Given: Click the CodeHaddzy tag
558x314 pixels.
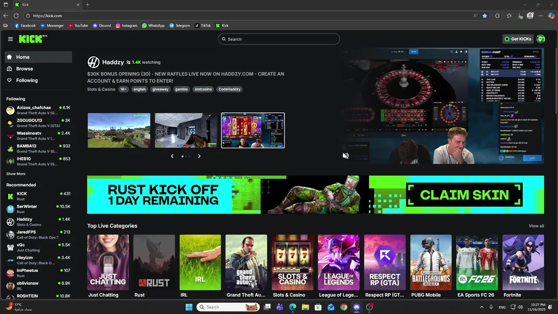Looking at the screenshot, I should [230, 89].
